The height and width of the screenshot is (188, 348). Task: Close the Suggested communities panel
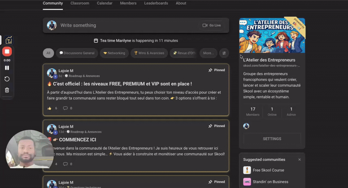tap(299, 159)
